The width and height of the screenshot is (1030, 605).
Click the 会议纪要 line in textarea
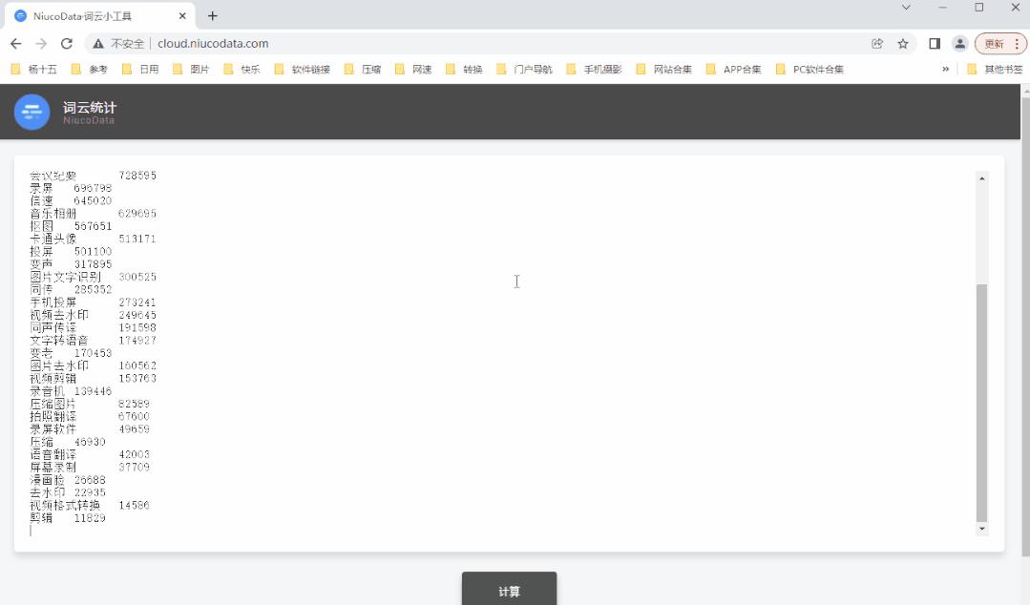(94, 176)
